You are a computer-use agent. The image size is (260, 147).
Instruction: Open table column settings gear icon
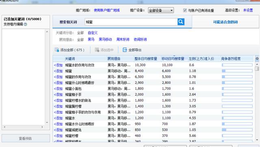point(257,59)
